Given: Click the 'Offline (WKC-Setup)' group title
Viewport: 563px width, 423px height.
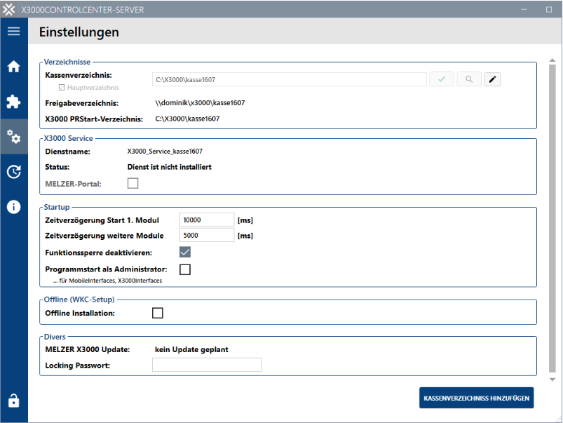Looking at the screenshot, I should pyautogui.click(x=79, y=300).
